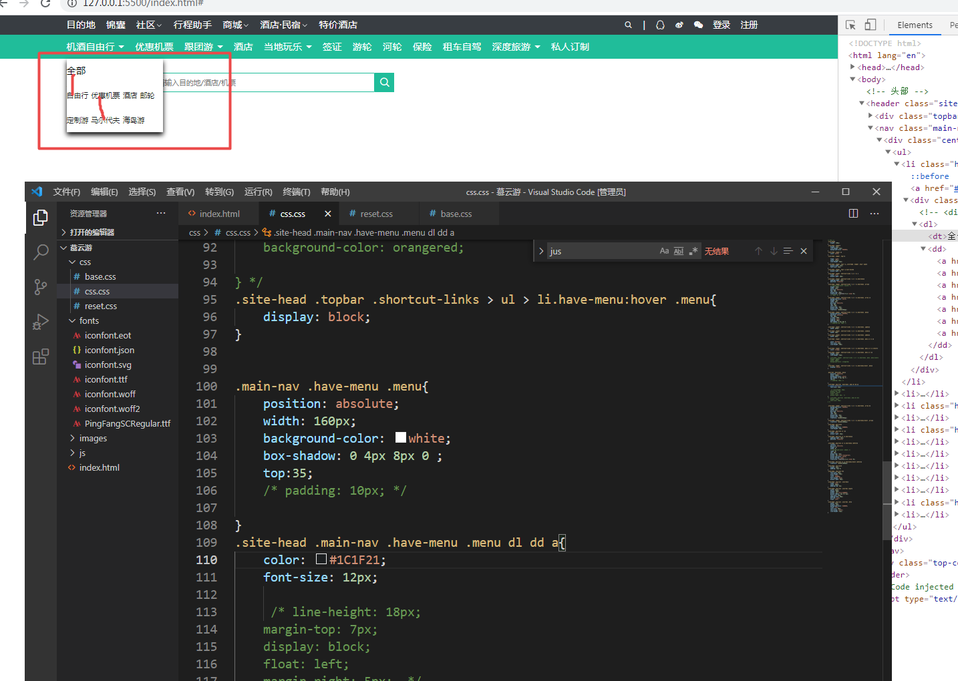This screenshot has height=681, width=958.
Task: Click the destination search input field
Action: tap(268, 83)
